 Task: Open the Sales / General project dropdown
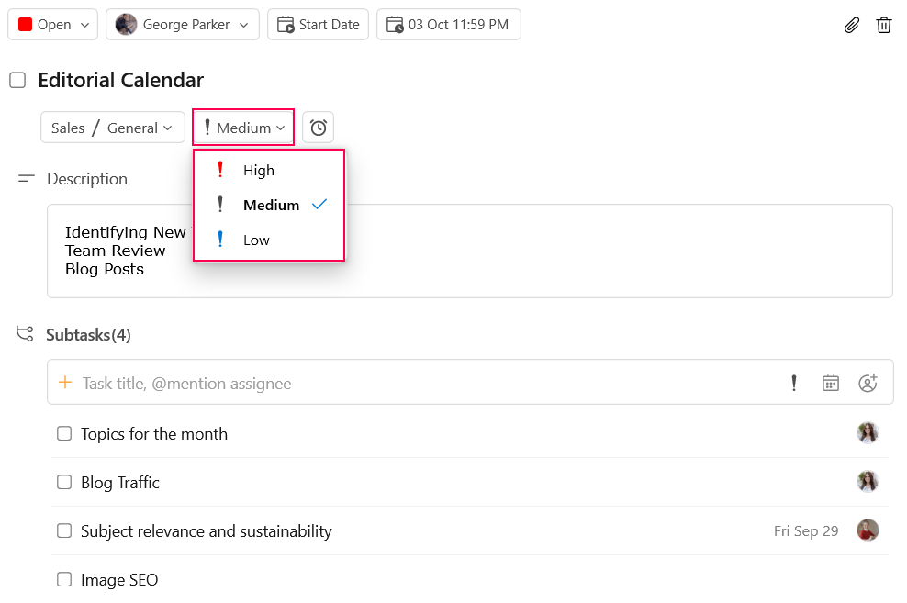point(112,128)
